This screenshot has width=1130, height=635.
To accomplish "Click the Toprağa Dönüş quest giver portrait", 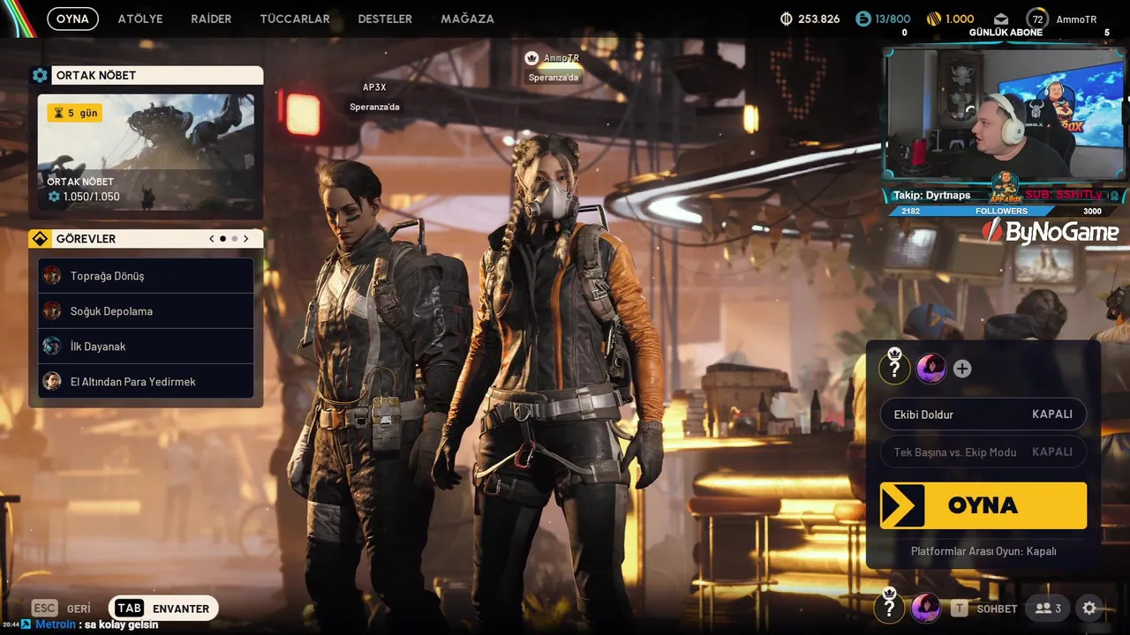I will click(52, 276).
